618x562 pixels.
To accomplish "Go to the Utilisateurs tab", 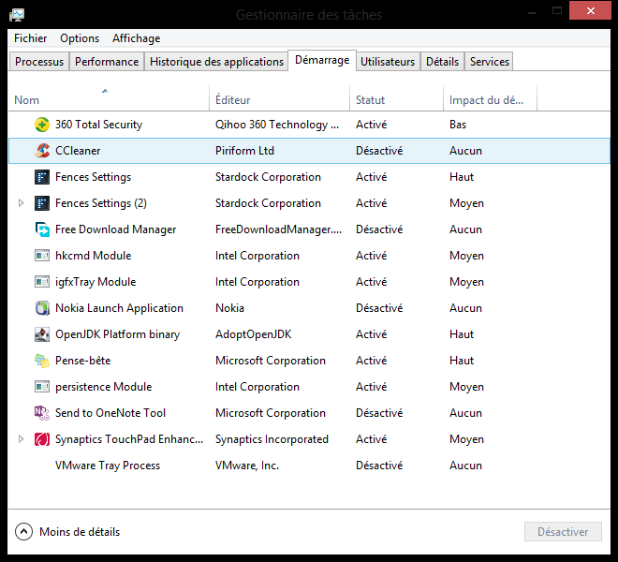I will point(388,62).
